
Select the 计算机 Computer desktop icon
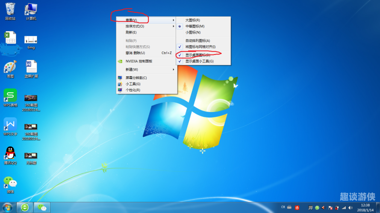click(31, 12)
